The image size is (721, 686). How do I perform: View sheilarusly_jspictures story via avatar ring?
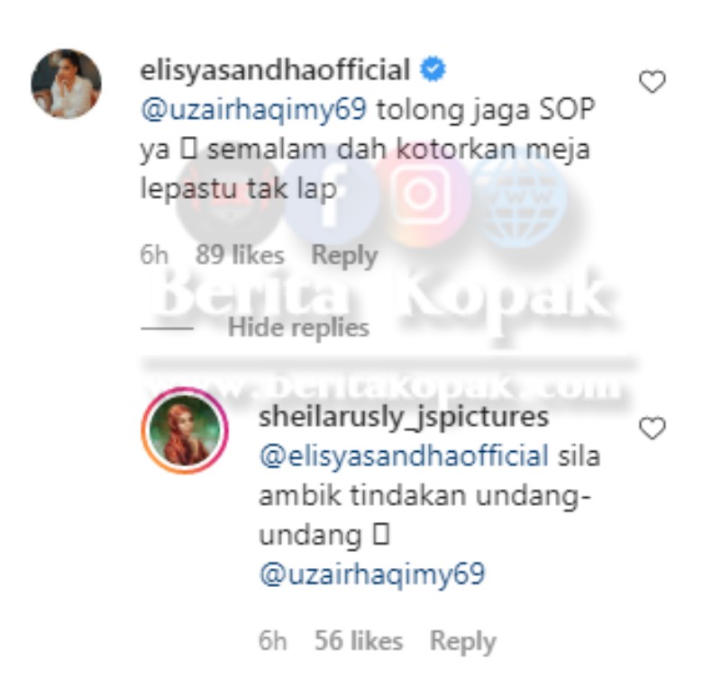tap(185, 430)
